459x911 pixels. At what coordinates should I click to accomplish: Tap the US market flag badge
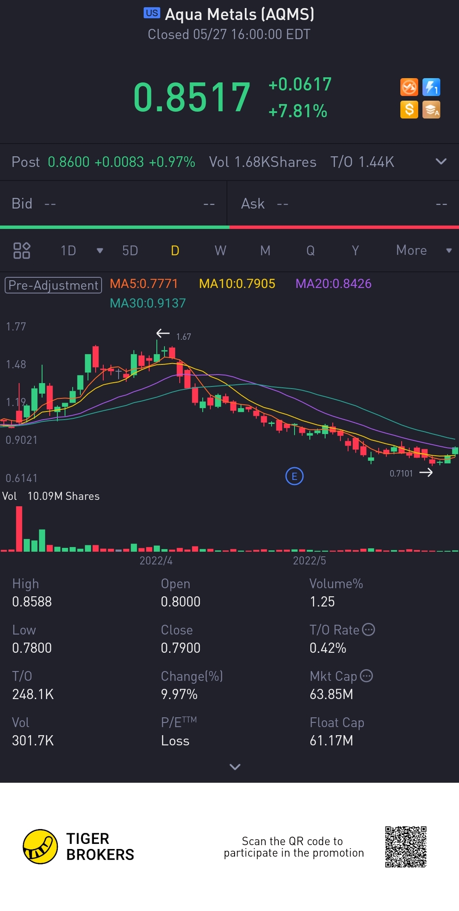pyautogui.click(x=152, y=13)
